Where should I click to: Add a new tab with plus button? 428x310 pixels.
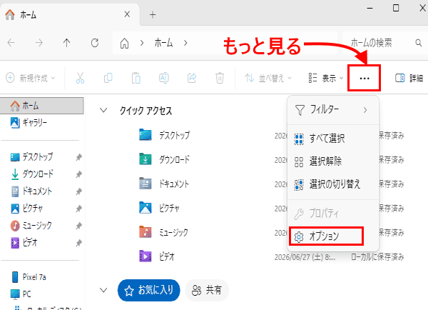pyautogui.click(x=153, y=15)
